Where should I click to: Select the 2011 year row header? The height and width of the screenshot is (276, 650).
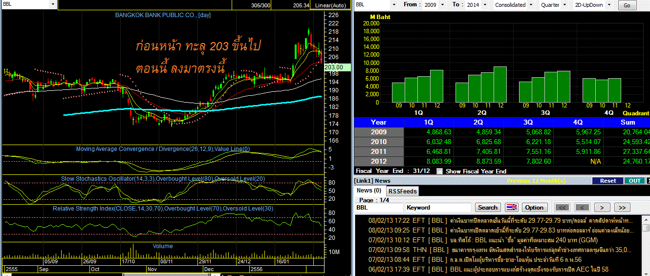379,151
